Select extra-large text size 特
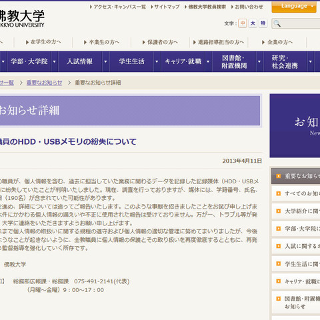The width and height of the screenshot is (320, 320). [x=263, y=23]
